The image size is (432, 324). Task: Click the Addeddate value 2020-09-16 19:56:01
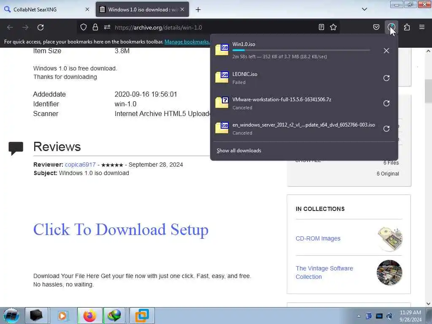pyautogui.click(x=146, y=94)
